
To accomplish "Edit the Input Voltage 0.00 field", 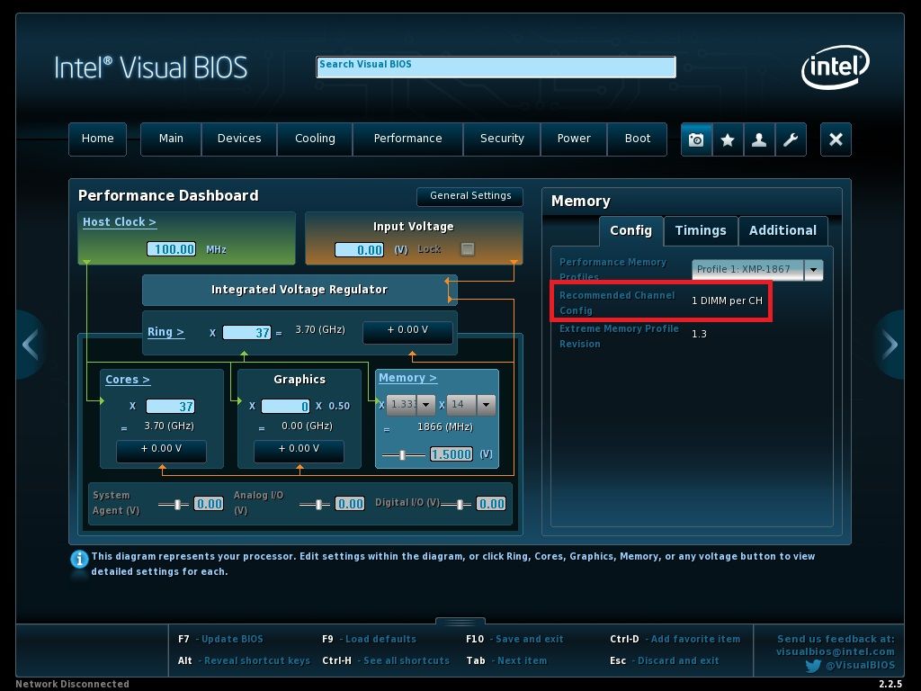I will click(x=360, y=250).
